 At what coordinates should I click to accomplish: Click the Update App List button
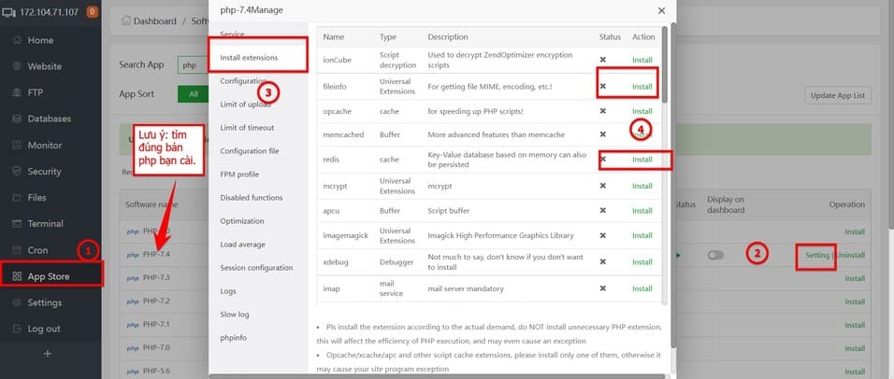pyautogui.click(x=839, y=95)
